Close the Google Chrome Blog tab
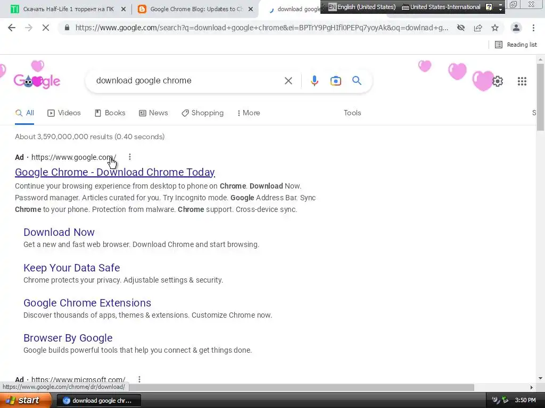This screenshot has height=408, width=545. click(x=251, y=9)
